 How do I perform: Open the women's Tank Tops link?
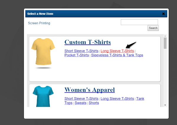click(x=140, y=99)
